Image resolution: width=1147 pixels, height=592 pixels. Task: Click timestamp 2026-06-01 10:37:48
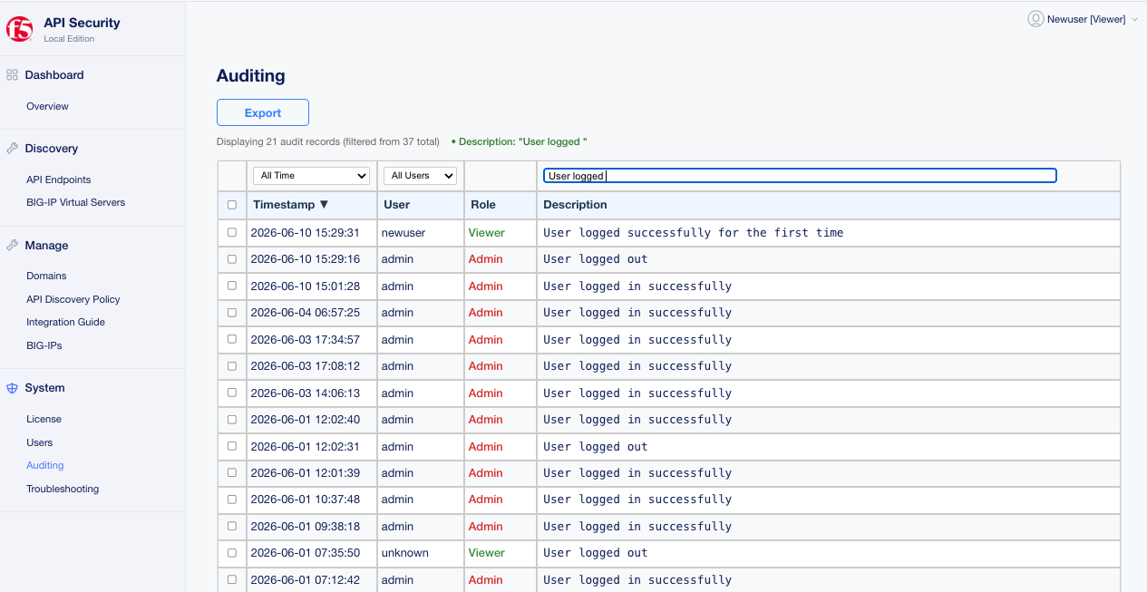306,500
